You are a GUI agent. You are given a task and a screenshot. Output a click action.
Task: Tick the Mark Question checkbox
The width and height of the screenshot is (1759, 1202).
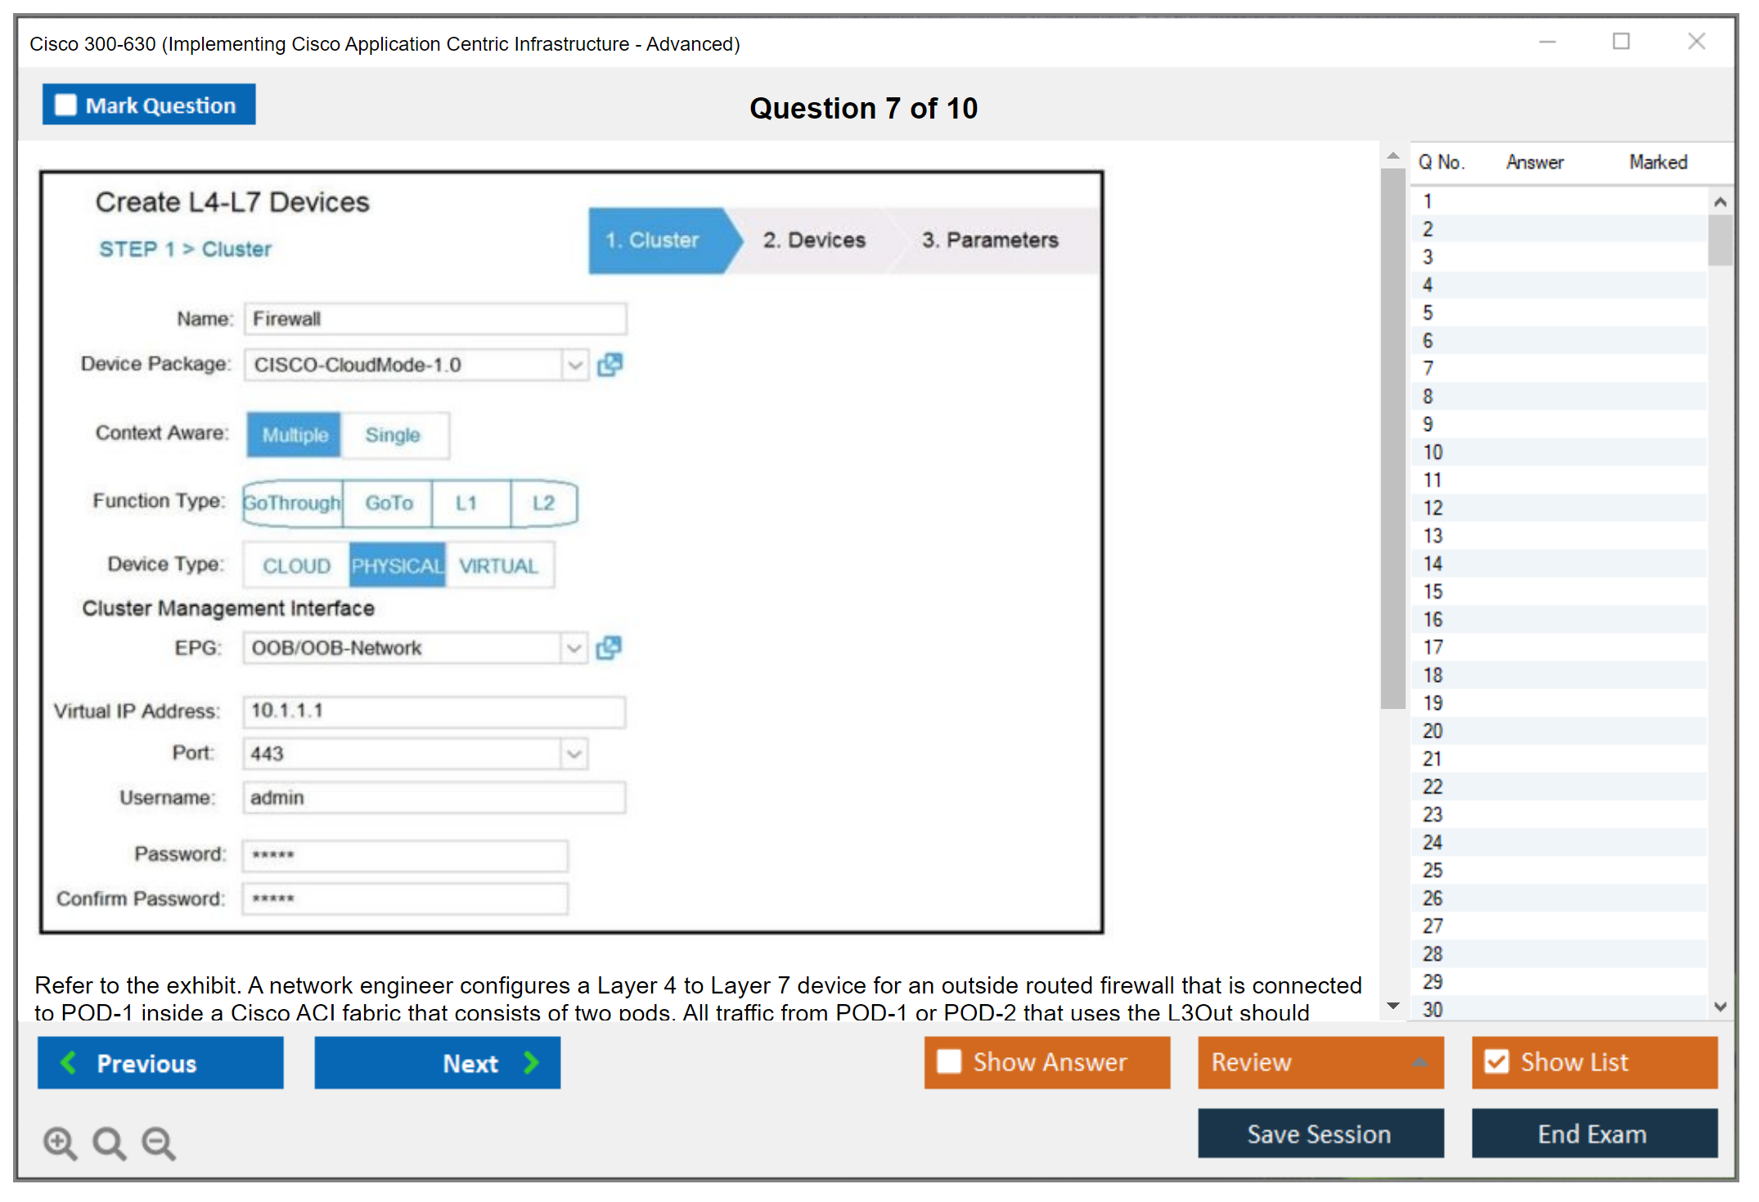65,105
